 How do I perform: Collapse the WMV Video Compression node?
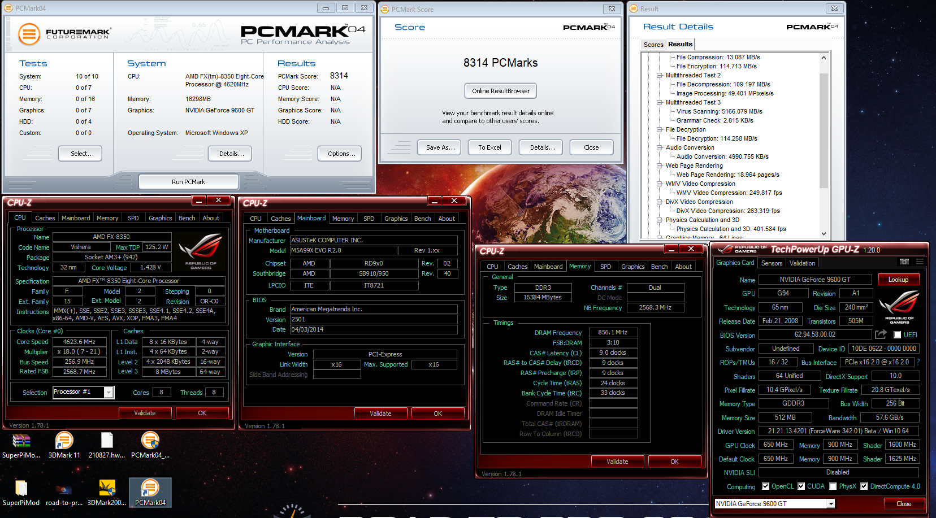[660, 184]
